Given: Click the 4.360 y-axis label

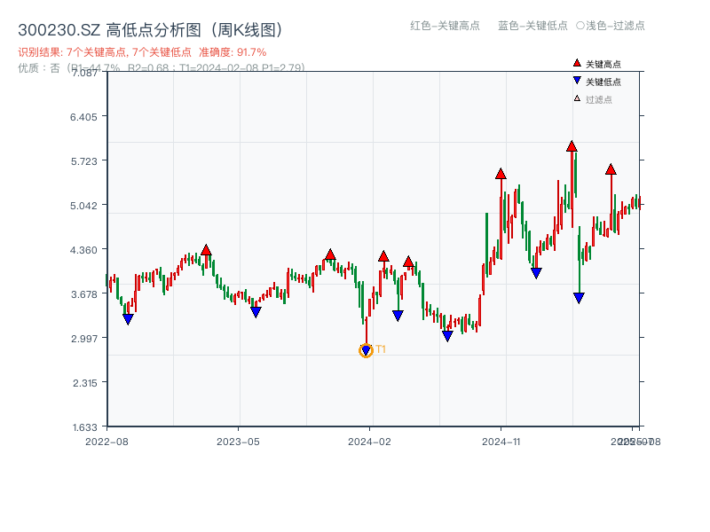Looking at the screenshot, I should [83, 250].
